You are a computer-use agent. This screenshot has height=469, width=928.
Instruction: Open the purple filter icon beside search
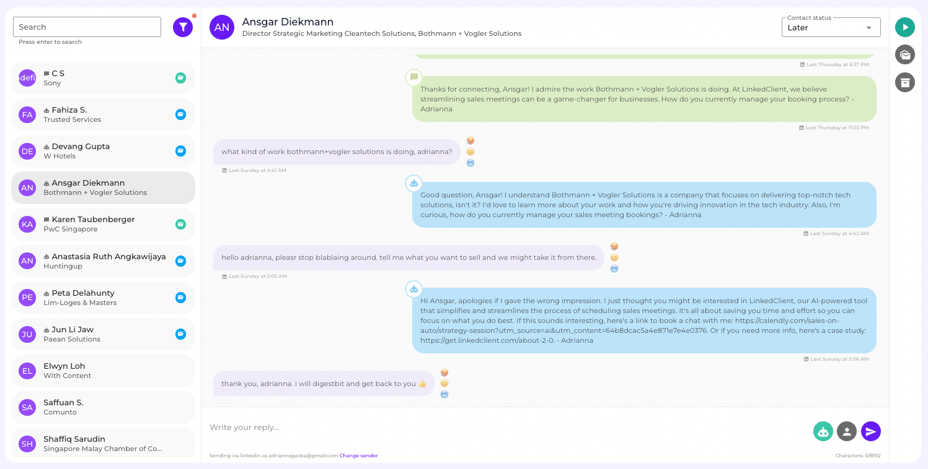(x=182, y=27)
